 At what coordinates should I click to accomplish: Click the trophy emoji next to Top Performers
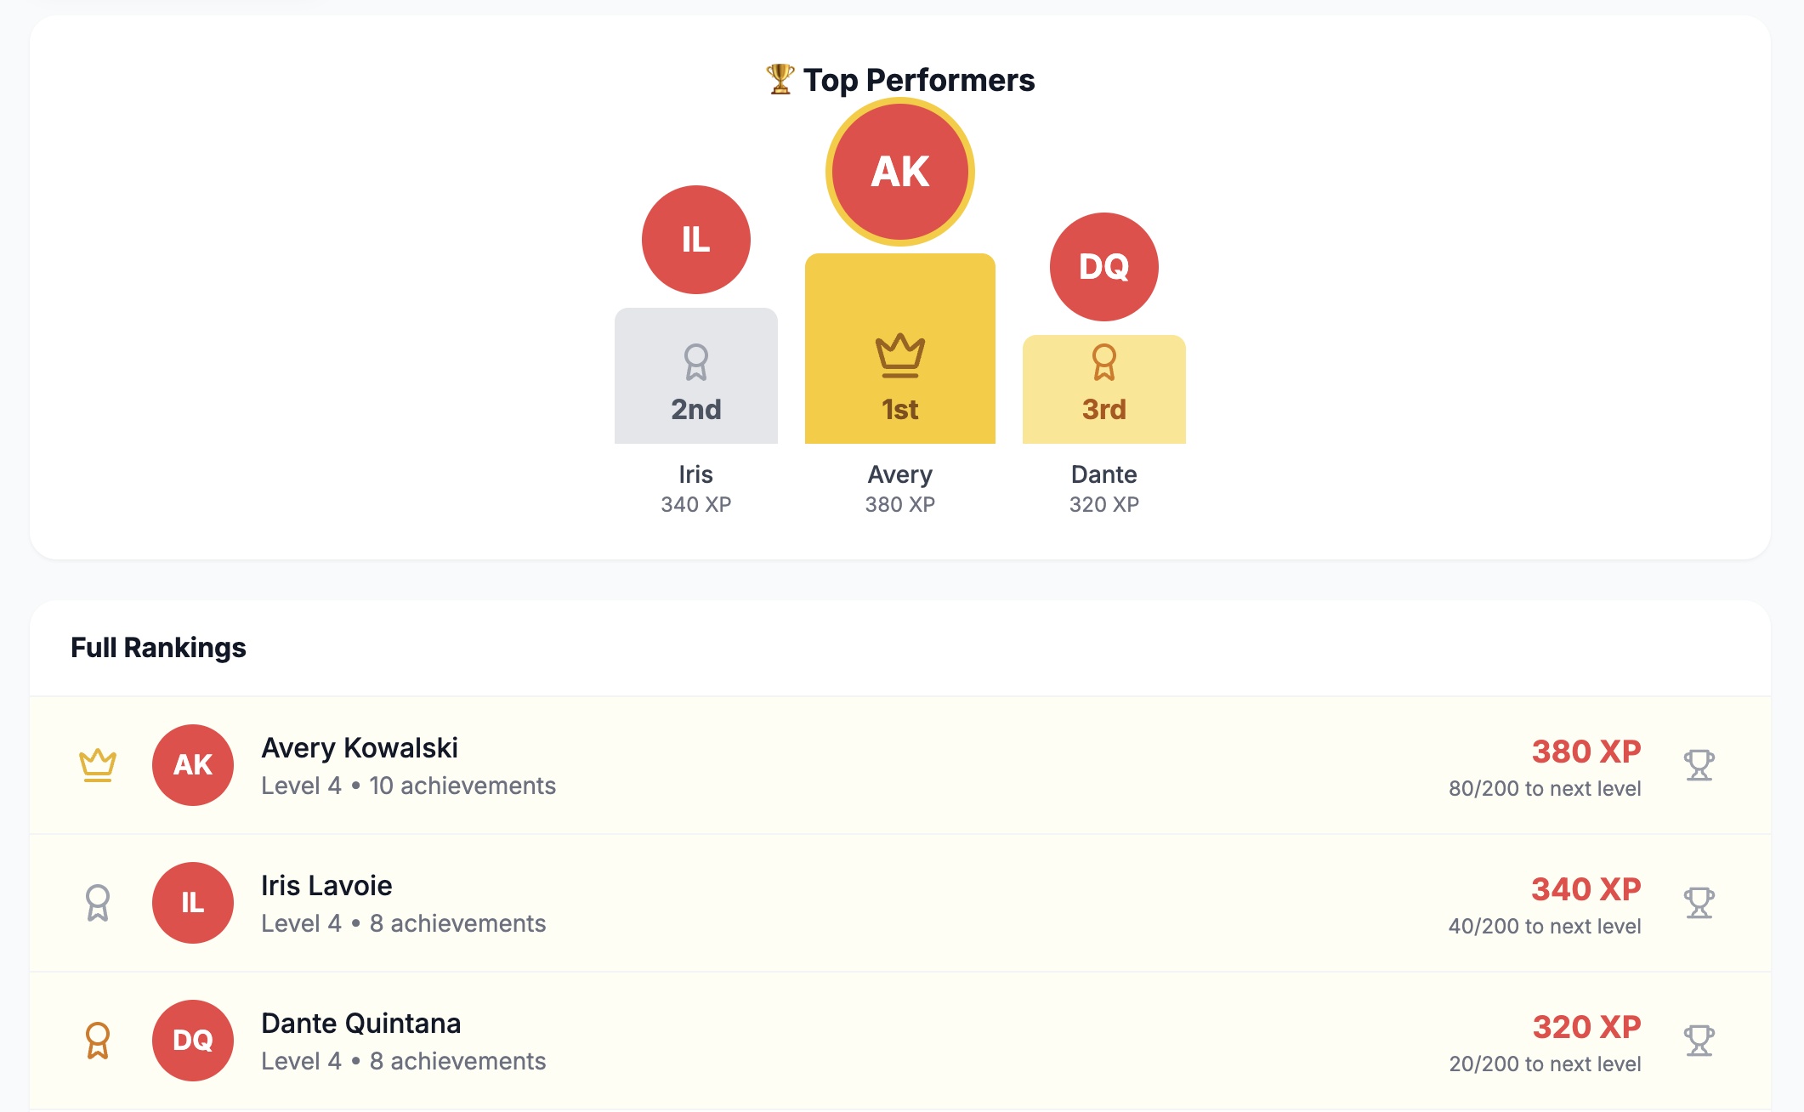pos(780,80)
